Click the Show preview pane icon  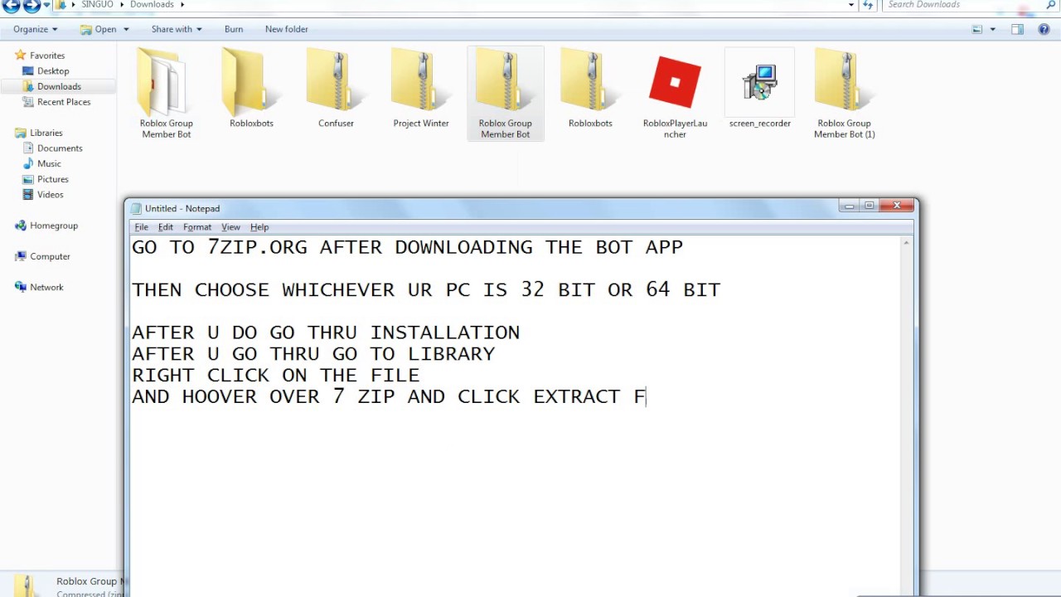coord(1017,29)
